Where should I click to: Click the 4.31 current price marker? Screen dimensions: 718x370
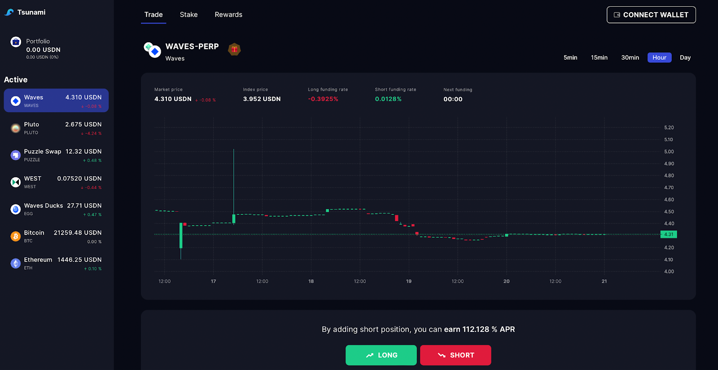click(669, 235)
